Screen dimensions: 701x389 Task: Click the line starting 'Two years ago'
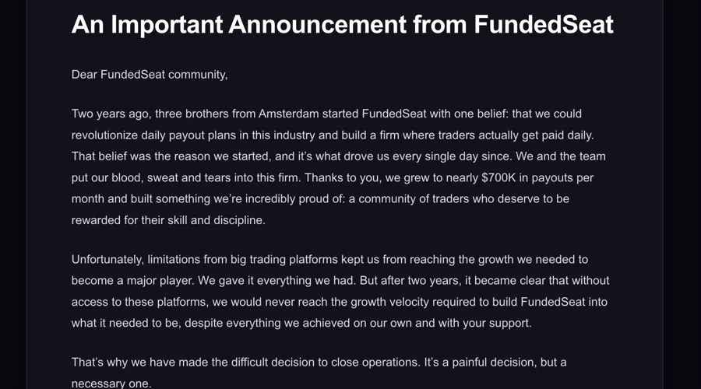tap(326, 114)
